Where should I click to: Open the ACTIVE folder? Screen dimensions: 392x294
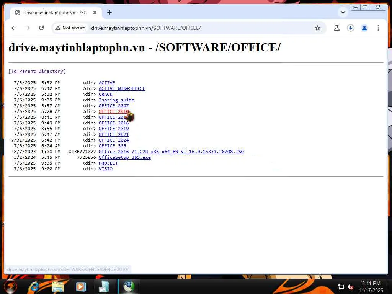point(107,83)
